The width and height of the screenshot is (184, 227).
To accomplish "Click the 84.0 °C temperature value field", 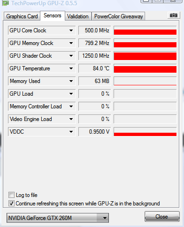I will tap(95, 68).
